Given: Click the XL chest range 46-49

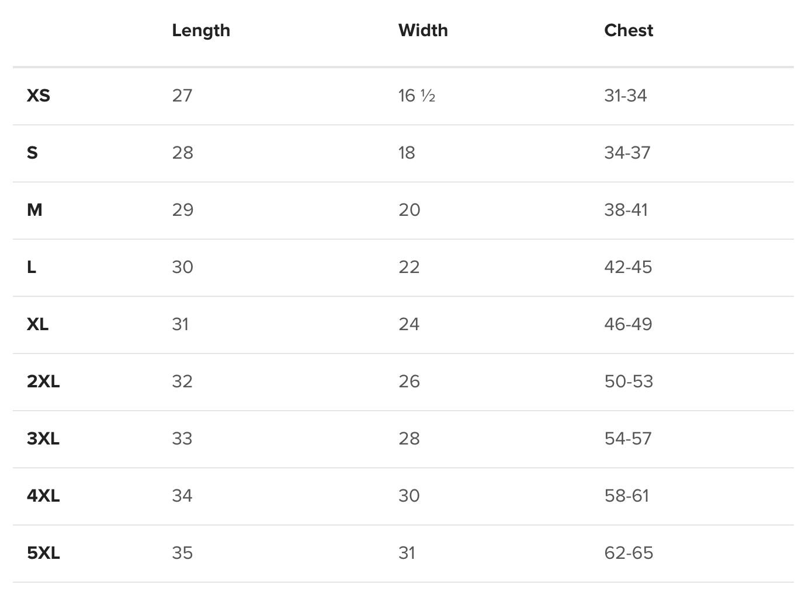Looking at the screenshot, I should tap(628, 324).
